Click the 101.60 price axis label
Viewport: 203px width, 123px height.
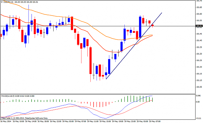click(x=199, y=14)
